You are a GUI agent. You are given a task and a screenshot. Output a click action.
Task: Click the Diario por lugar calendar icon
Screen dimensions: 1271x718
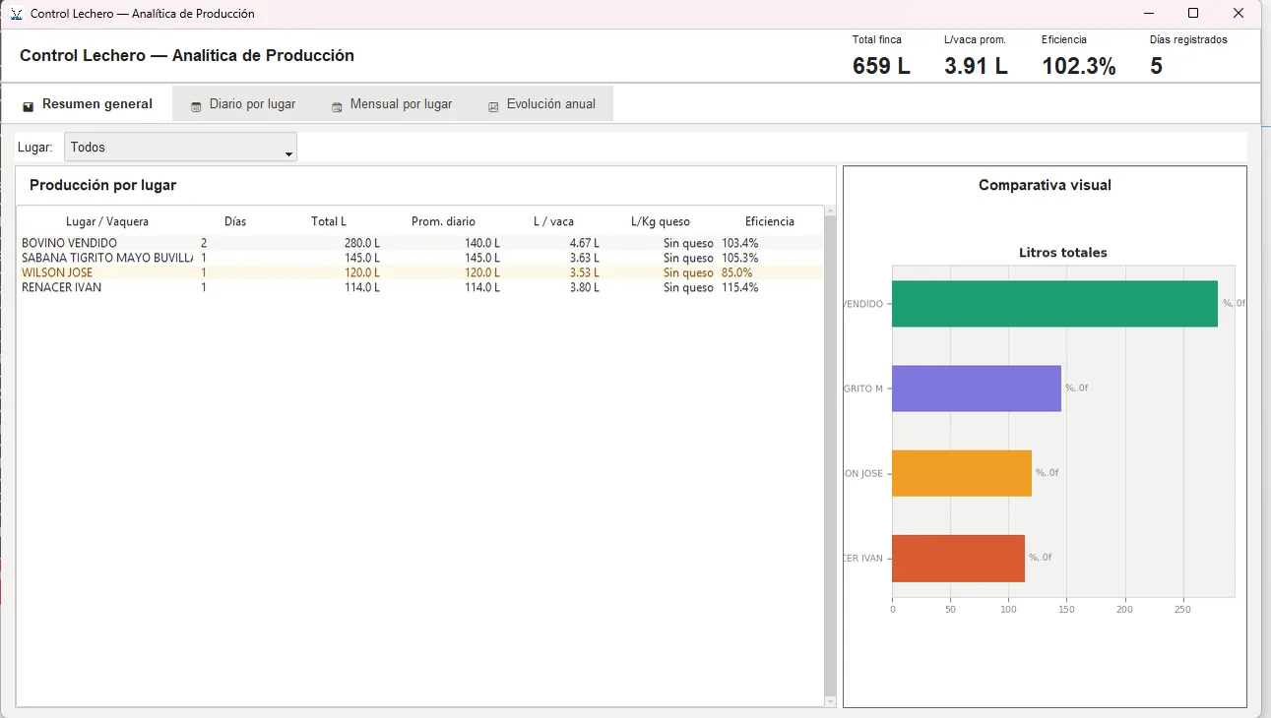pos(196,106)
